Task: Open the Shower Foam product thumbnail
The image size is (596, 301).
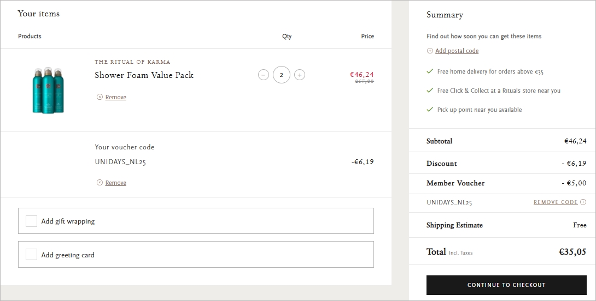Action: 48,90
